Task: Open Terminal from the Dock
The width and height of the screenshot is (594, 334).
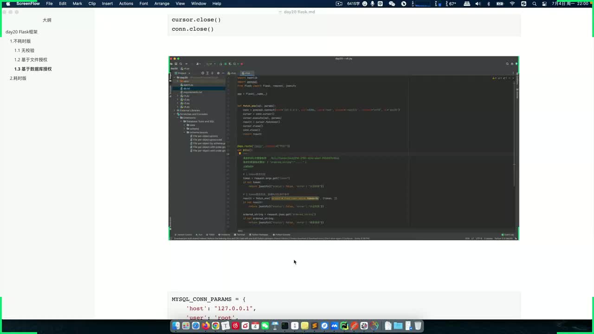Action: [285, 326]
